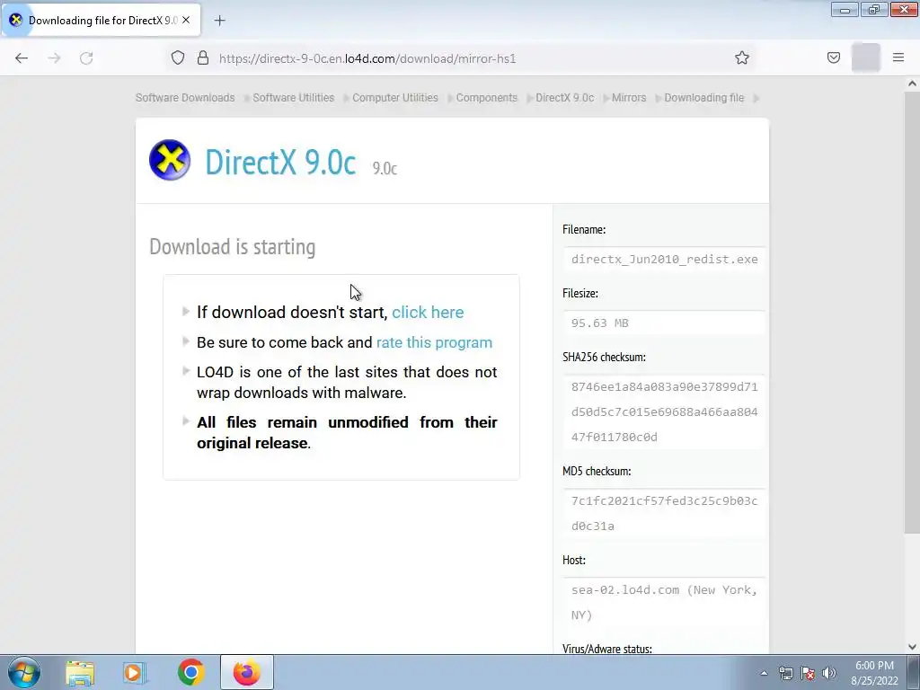
Task: Click the 'Filesize:' label
Action: pyautogui.click(x=580, y=294)
